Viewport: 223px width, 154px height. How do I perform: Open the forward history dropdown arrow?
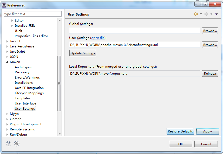tap(212, 14)
